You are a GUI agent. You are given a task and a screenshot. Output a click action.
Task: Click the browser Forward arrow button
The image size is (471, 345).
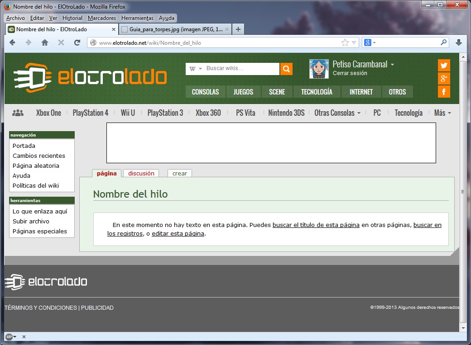coord(29,43)
